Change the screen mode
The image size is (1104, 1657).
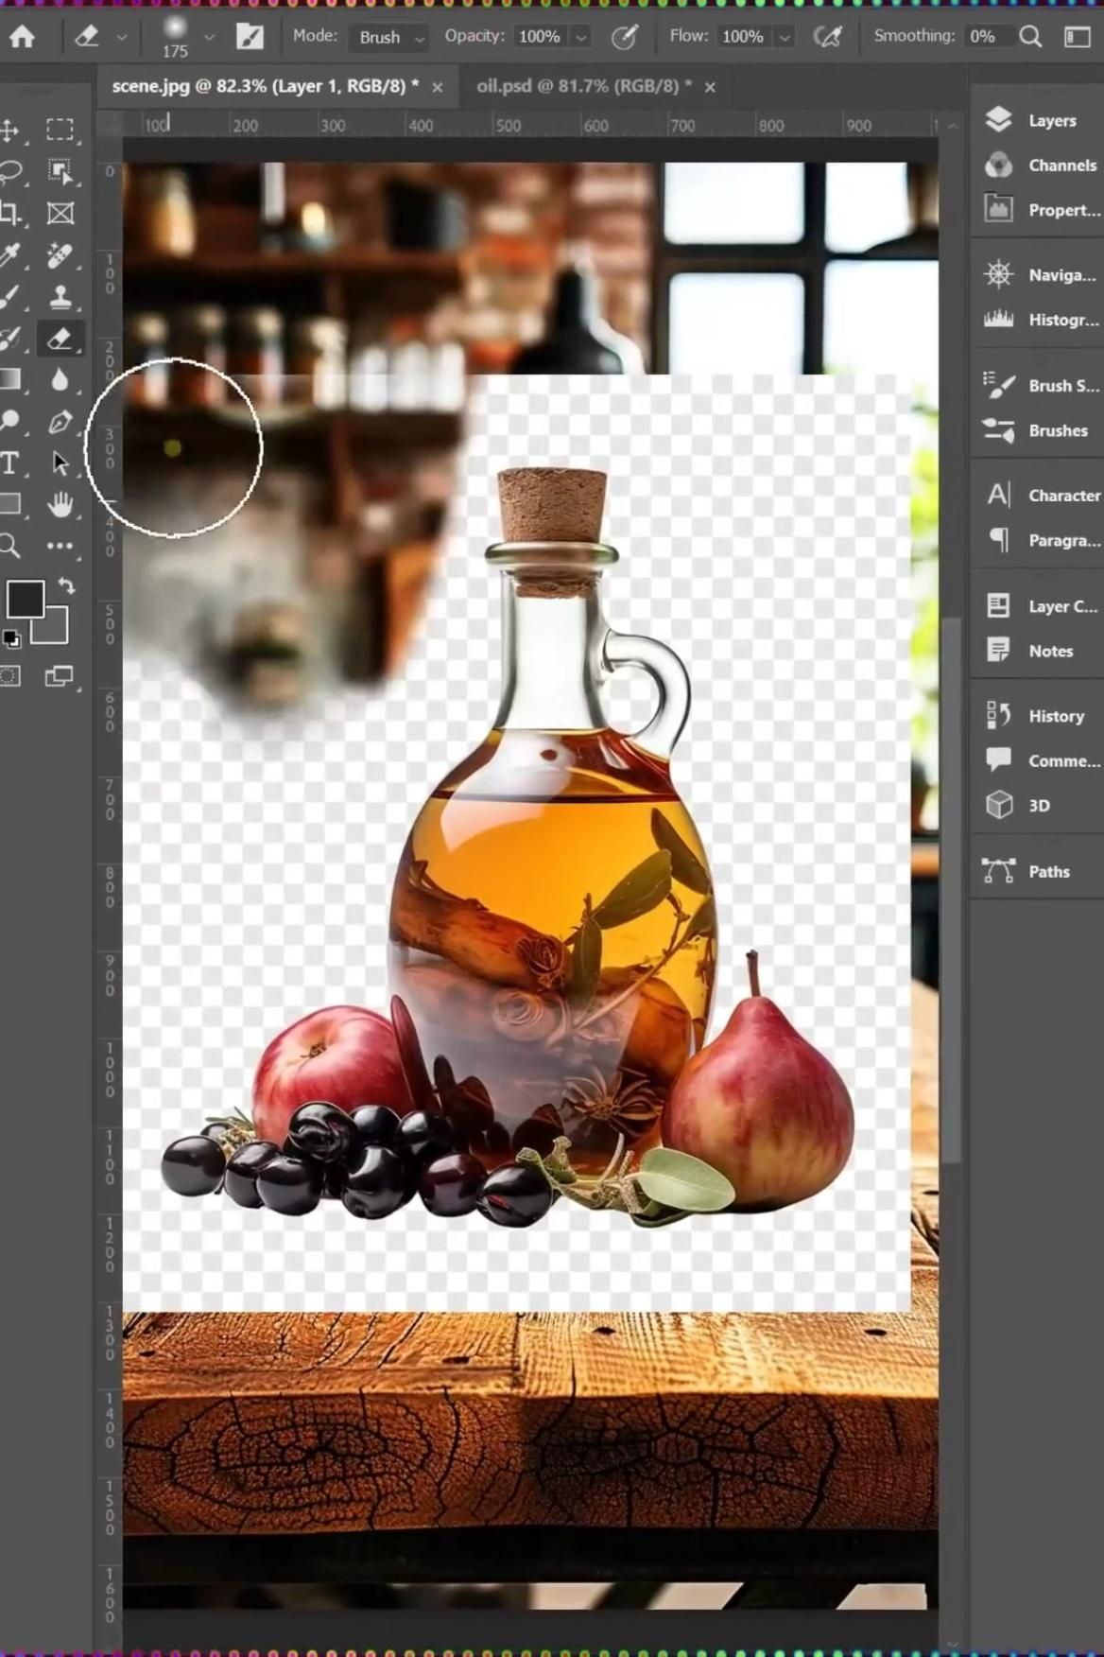[60, 676]
